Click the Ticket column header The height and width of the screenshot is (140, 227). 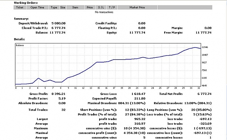(20, 7)
